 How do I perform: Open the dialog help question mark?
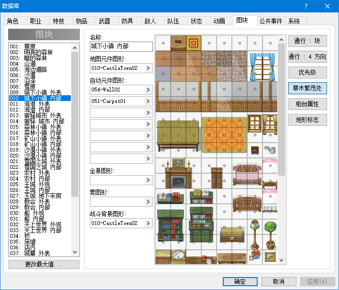tap(306, 6)
